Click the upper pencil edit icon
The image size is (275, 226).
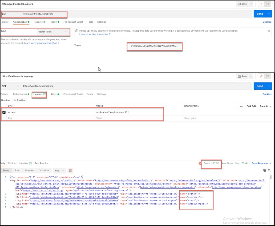(261, 4)
